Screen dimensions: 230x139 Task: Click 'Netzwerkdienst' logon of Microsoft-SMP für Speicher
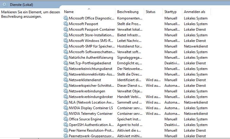pyautogui.click(x=196, y=46)
